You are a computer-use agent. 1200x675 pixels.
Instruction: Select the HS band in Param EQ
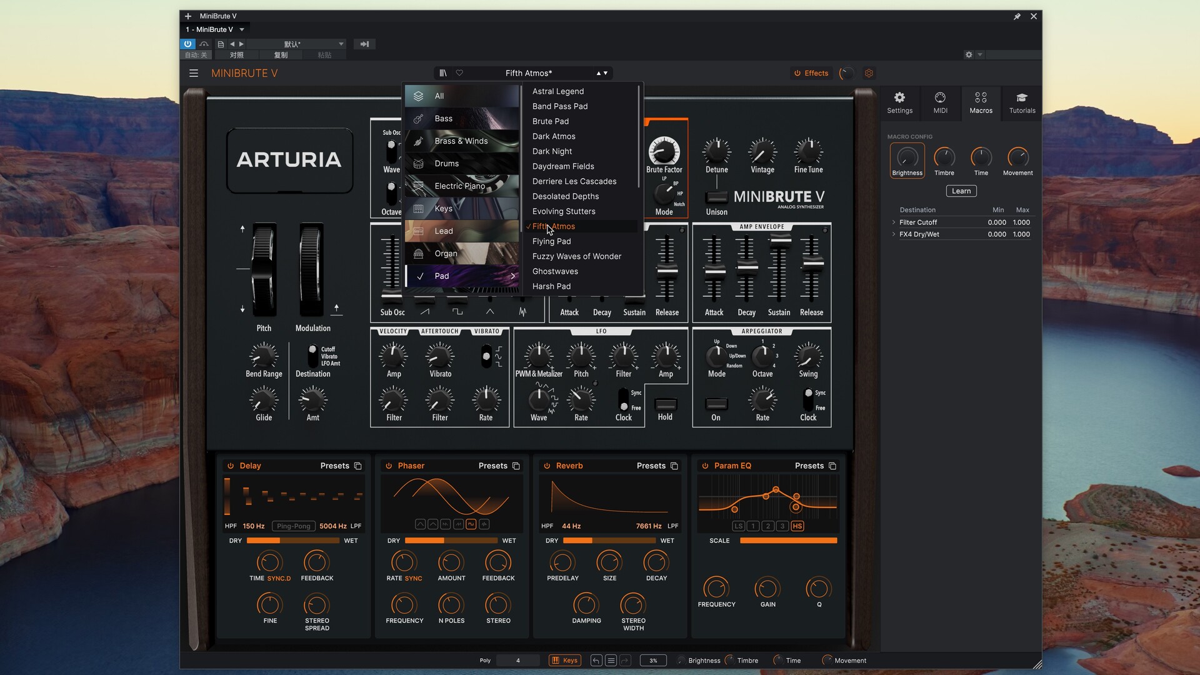797,526
